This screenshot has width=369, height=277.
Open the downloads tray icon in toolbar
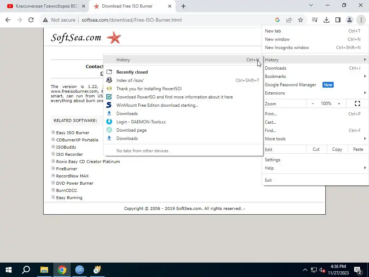point(326,20)
